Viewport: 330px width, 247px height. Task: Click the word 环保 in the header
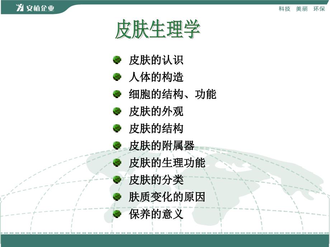319,9
